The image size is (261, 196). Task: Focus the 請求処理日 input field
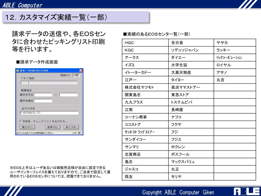click(43, 101)
